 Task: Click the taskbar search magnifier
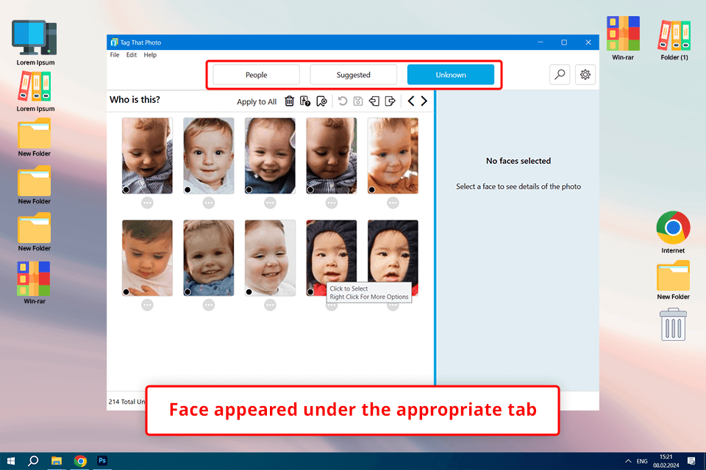33,461
